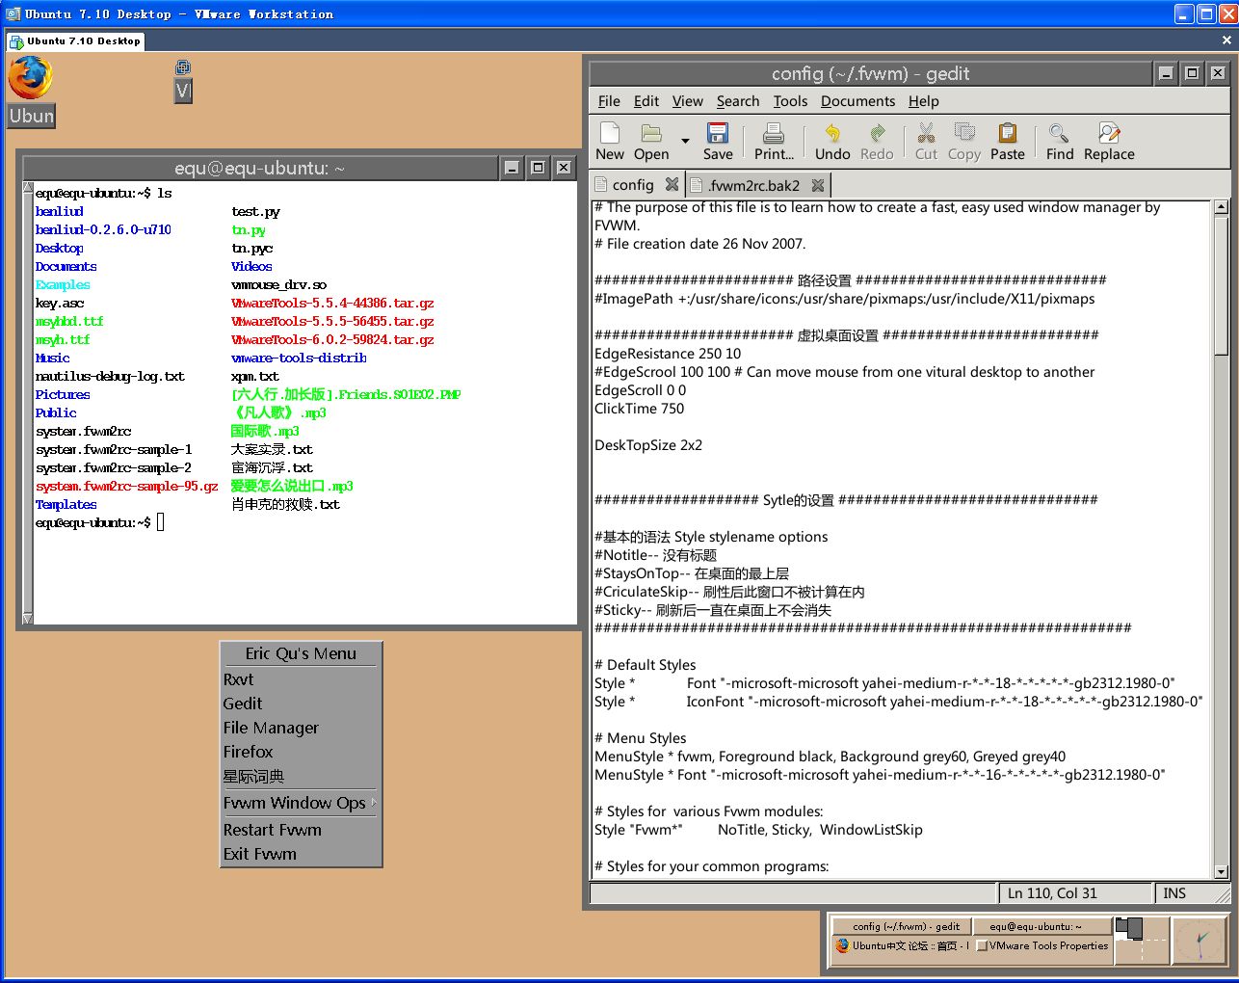1239x983 pixels.
Task: Click 'VMwareTools-6.0.2-59824.tar.gz' in the terminal
Action: point(332,339)
